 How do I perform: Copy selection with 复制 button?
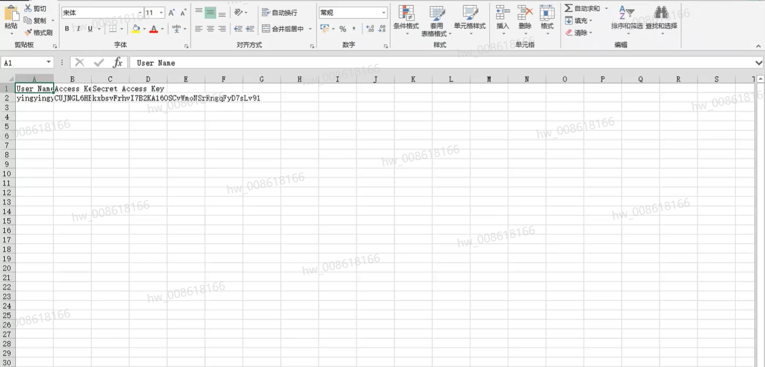pyautogui.click(x=36, y=21)
